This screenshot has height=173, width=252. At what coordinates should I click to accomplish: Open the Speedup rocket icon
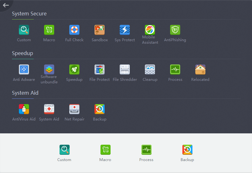click(74, 70)
